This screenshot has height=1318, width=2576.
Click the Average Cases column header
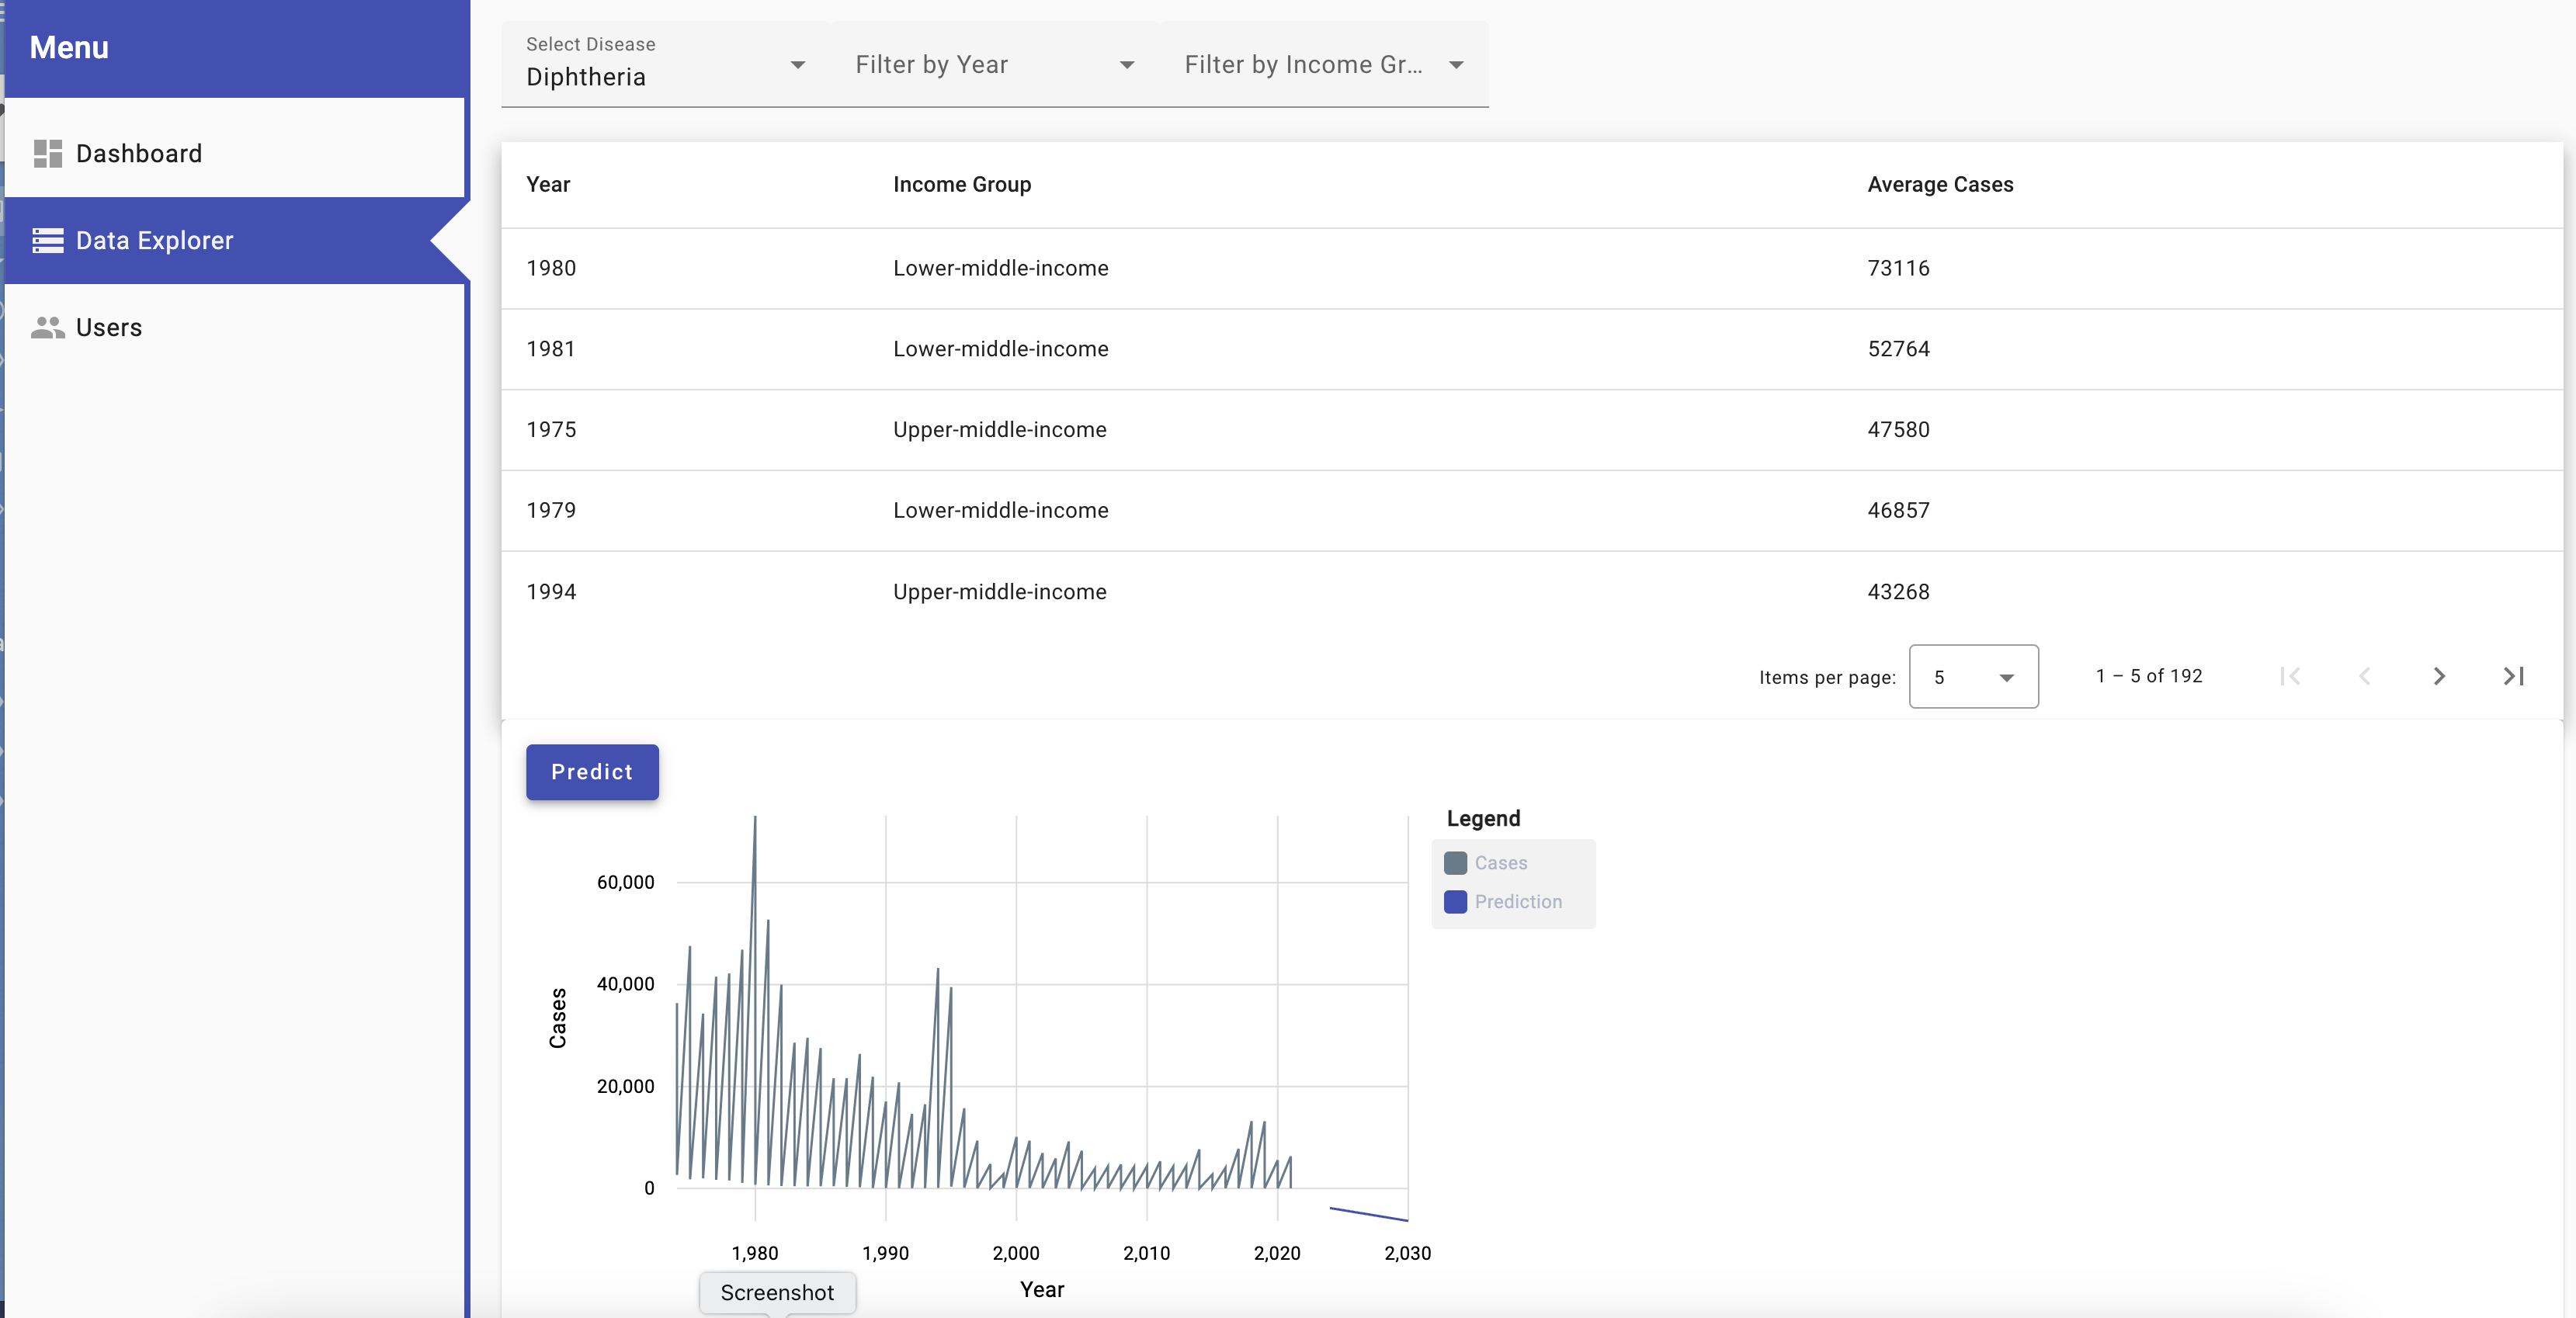tap(1939, 184)
